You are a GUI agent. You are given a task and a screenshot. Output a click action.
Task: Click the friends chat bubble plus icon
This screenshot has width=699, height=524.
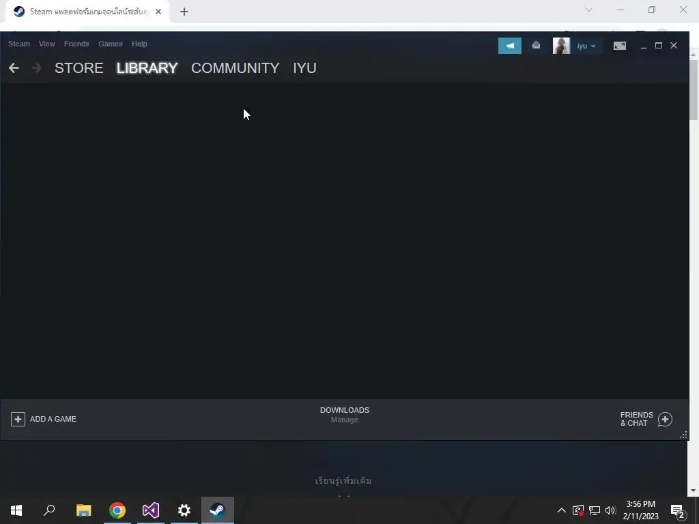[x=665, y=420]
